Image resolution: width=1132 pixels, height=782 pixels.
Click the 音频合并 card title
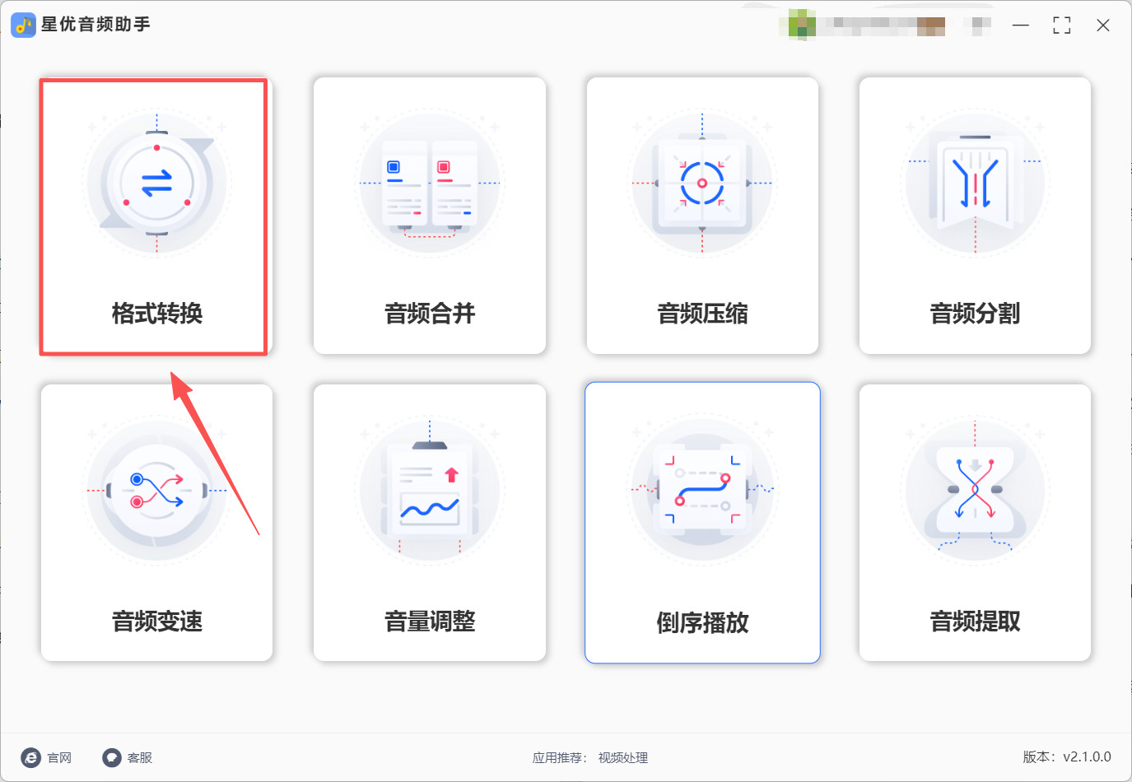(x=430, y=314)
